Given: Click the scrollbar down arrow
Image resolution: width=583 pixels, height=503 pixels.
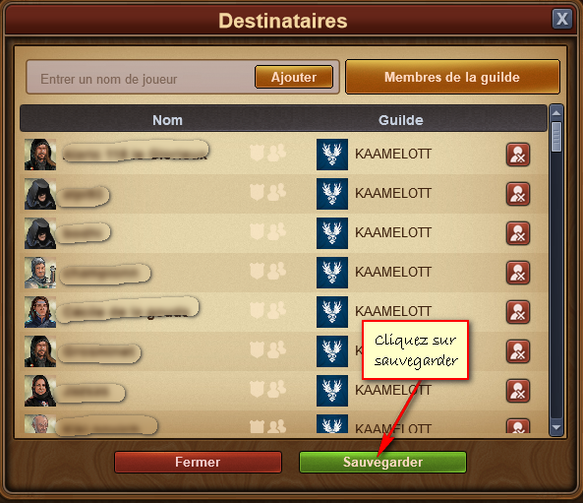Looking at the screenshot, I should 556,427.
